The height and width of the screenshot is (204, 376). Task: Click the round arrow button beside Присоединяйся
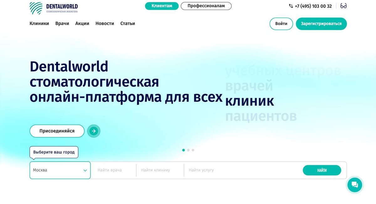[x=93, y=131]
